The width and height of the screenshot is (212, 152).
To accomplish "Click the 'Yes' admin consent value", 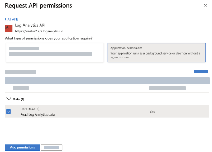I will click(x=152, y=112).
